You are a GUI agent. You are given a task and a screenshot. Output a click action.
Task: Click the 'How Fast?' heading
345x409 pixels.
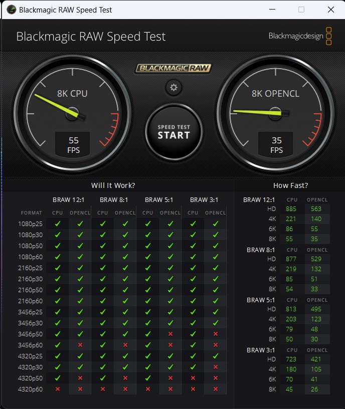[290, 185]
